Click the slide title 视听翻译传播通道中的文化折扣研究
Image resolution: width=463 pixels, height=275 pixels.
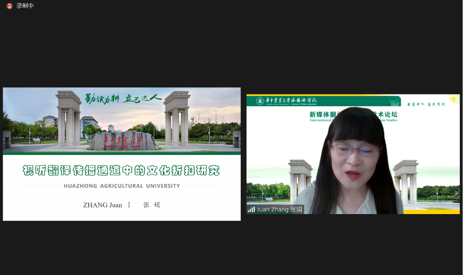point(121,171)
